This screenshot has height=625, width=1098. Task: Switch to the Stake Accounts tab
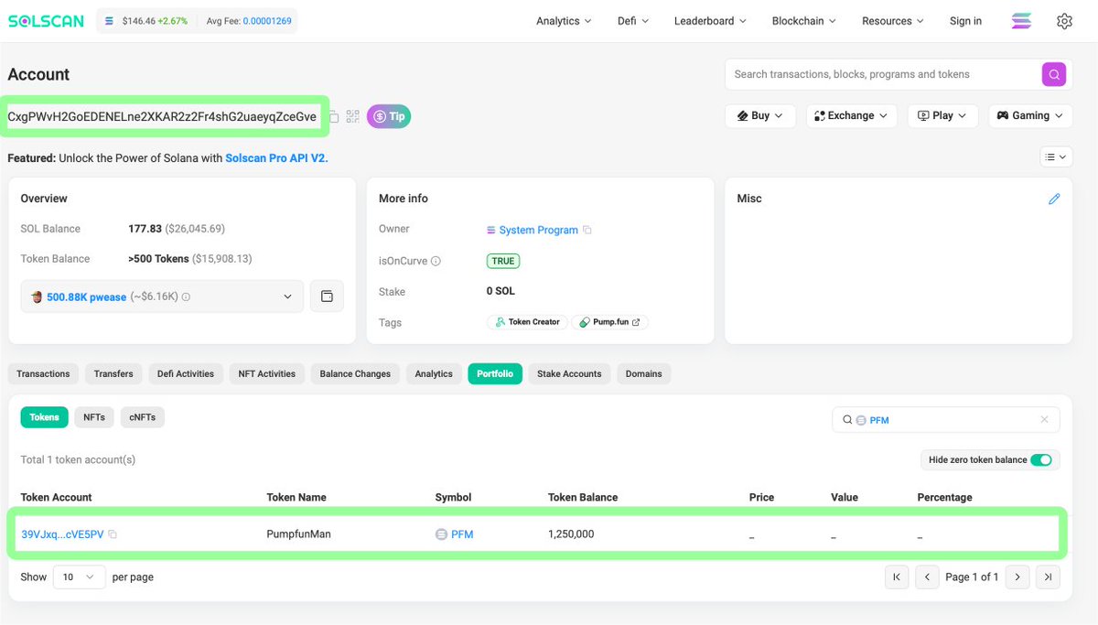point(569,373)
